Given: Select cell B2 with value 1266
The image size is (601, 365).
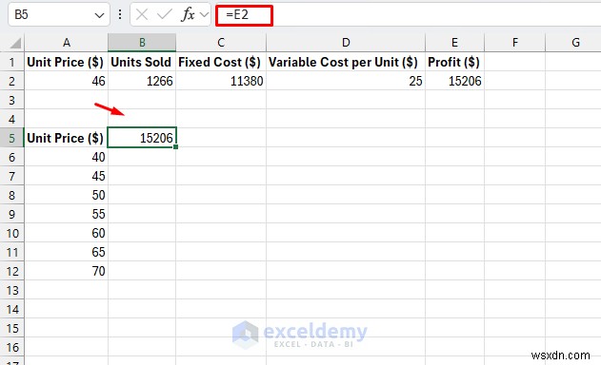Looking at the screenshot, I should (142, 81).
